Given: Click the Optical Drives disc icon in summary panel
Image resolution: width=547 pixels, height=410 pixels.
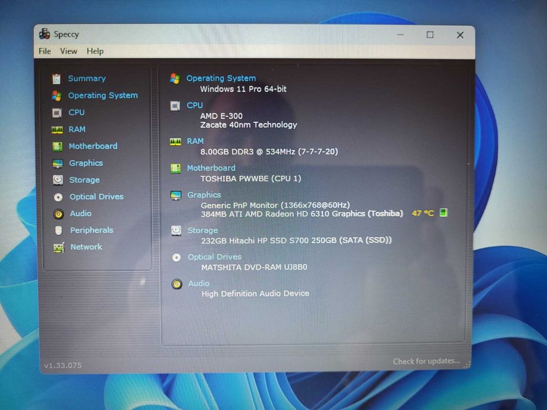Looking at the screenshot, I should (x=176, y=258).
